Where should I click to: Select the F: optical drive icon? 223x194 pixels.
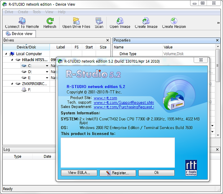coord(24,90)
